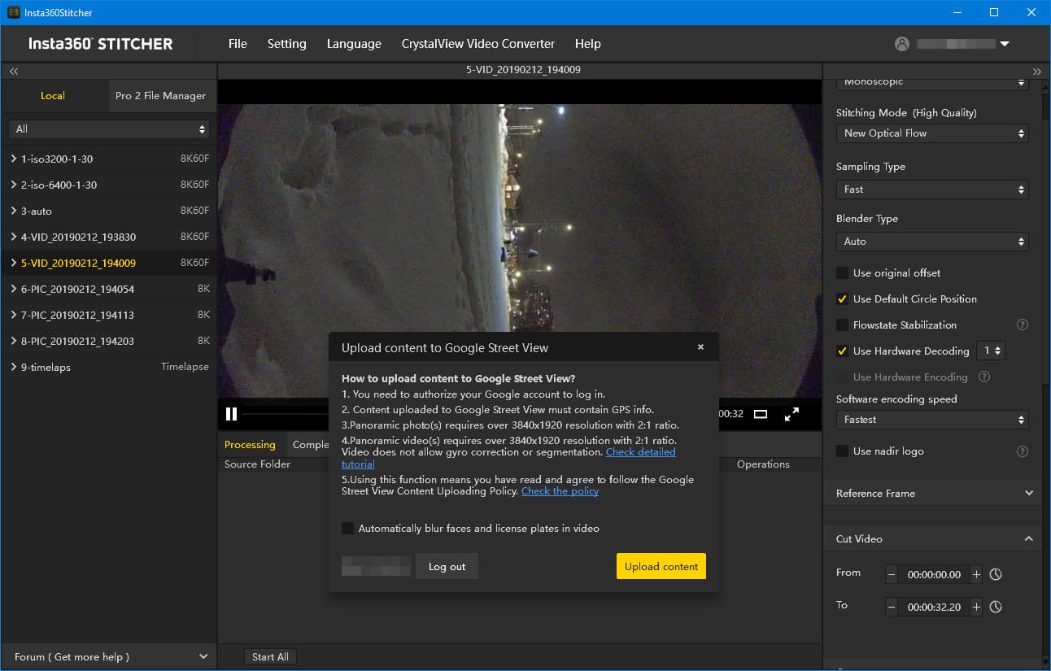Image resolution: width=1051 pixels, height=671 pixels.
Task: Open the Check the policy link
Action: tap(560, 491)
